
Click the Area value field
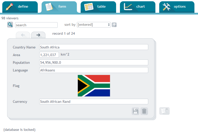click(x=49, y=55)
